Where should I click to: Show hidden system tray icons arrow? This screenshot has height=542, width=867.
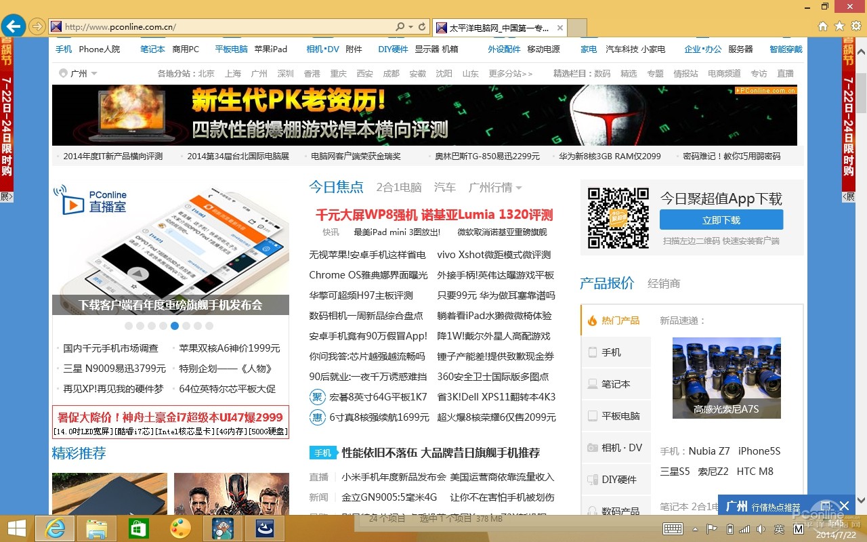695,529
